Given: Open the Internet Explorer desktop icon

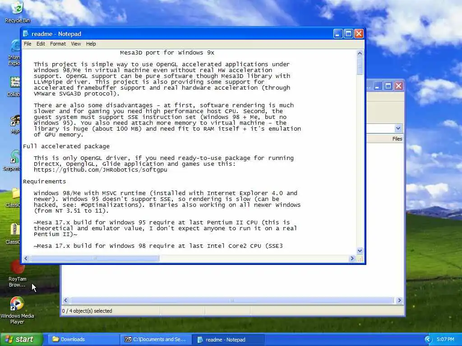Looking at the screenshot, I should click(14, 52).
